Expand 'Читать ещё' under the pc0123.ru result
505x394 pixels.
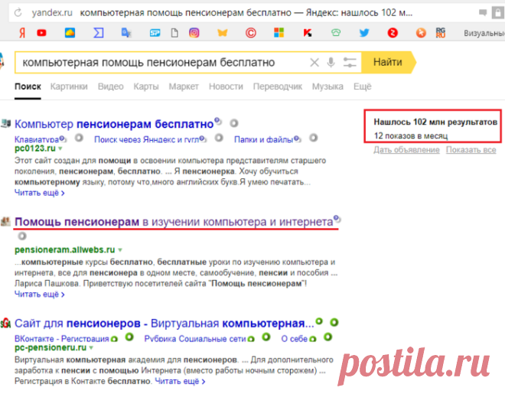coord(39,193)
